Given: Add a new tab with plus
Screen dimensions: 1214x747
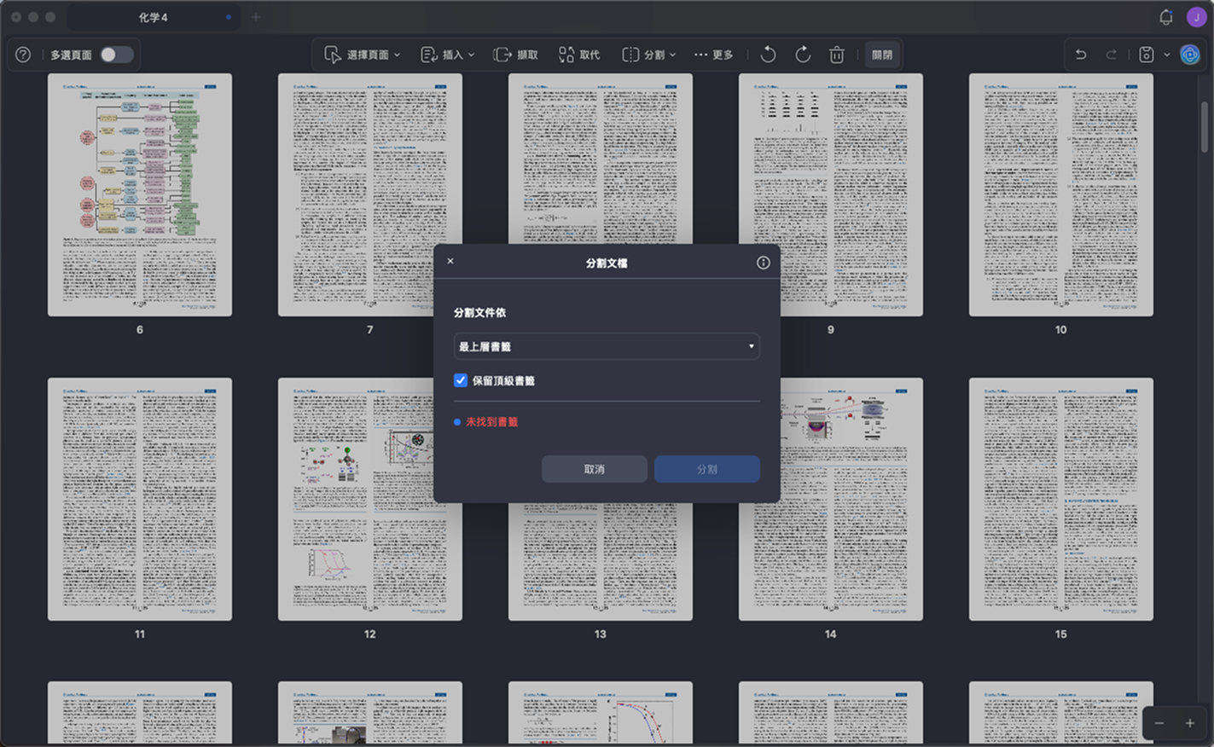Looking at the screenshot, I should click(x=255, y=17).
